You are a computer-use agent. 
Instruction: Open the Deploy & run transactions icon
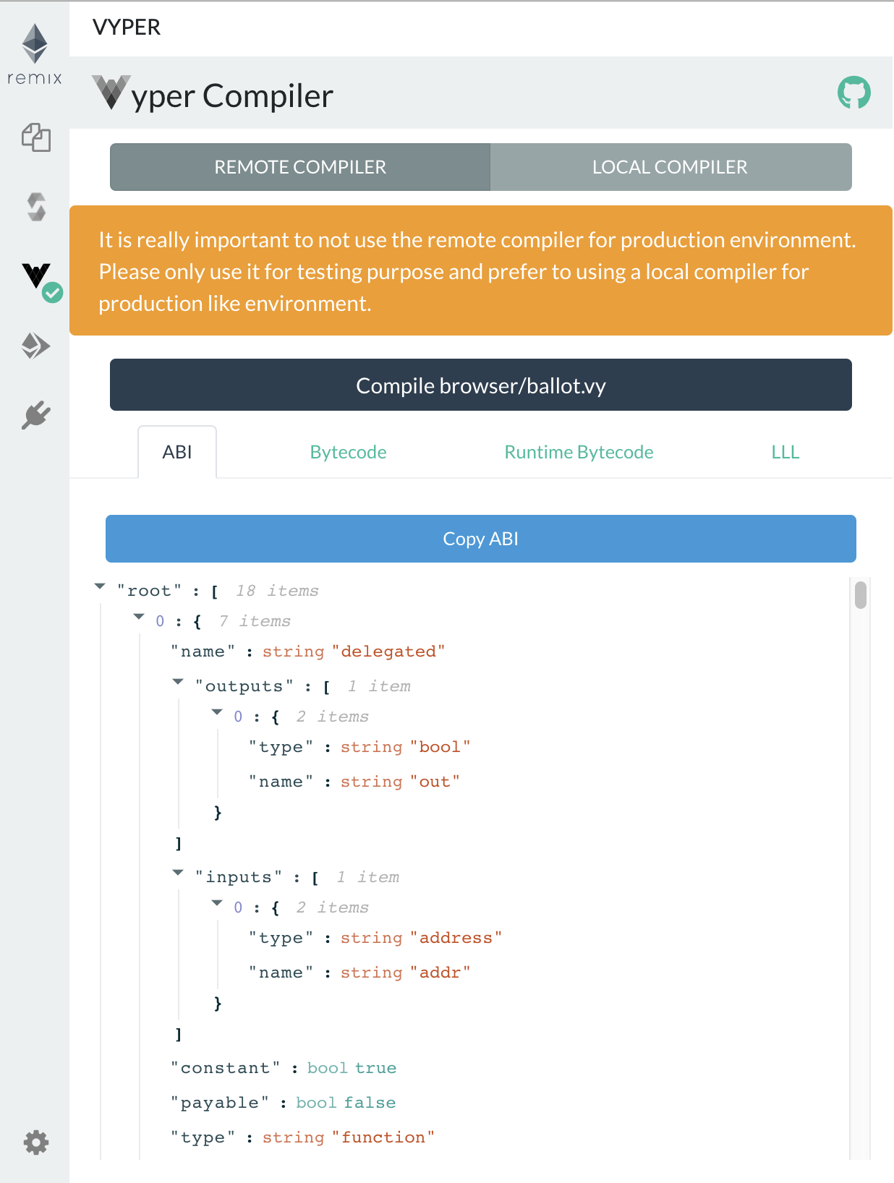pyautogui.click(x=35, y=346)
